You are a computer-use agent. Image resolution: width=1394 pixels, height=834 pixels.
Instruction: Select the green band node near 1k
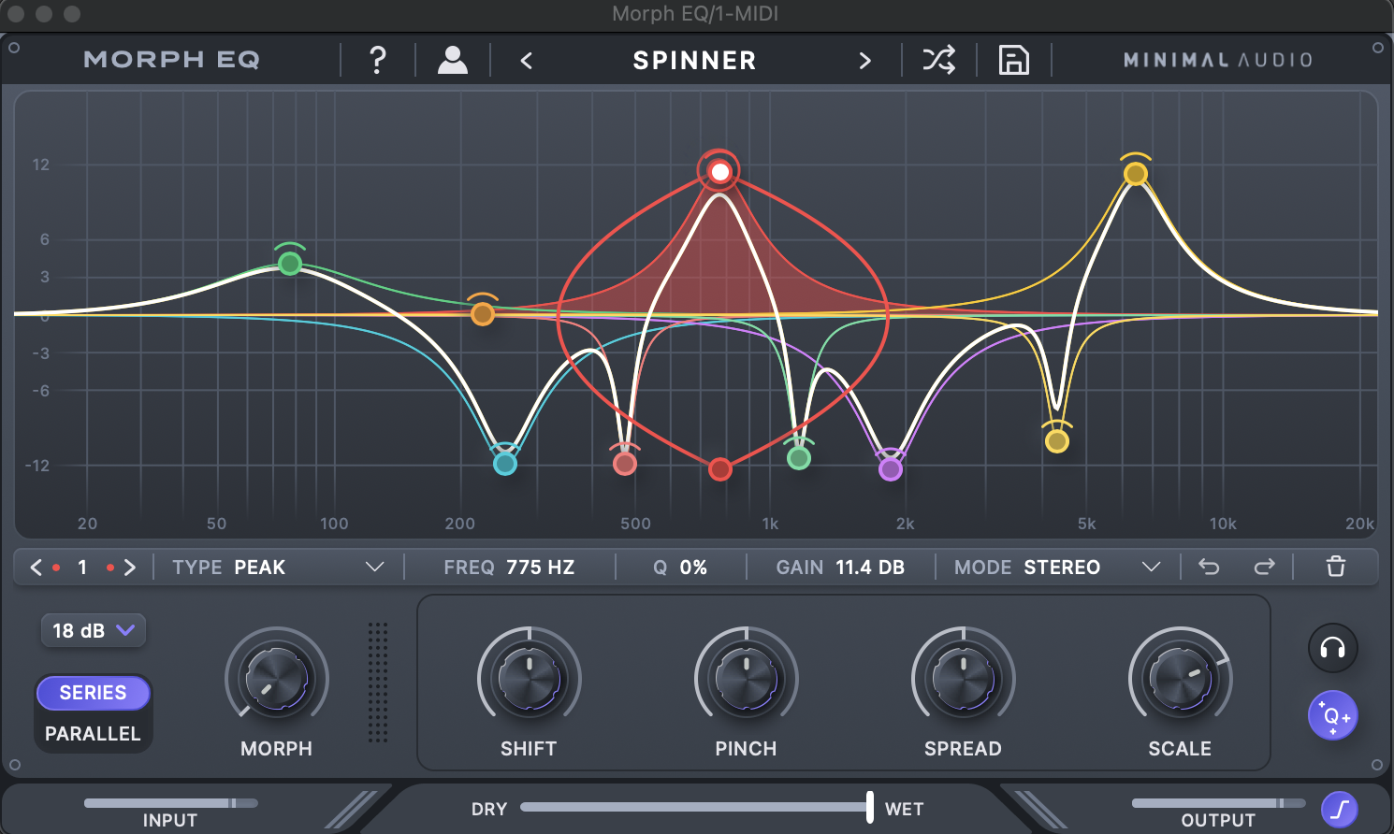[798, 457]
